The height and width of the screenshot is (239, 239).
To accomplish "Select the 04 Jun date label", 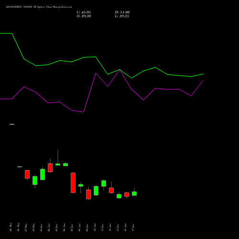I will (64, 228).
